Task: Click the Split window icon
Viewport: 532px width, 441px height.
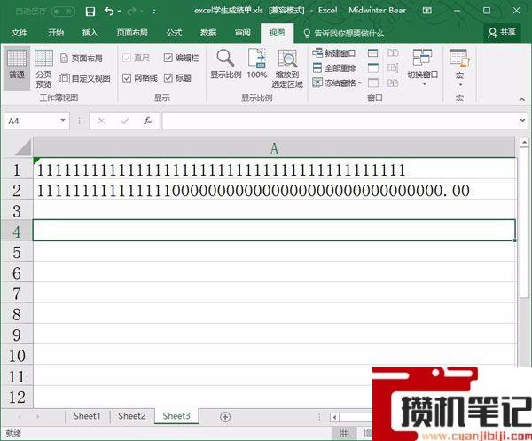Action: (x=373, y=53)
